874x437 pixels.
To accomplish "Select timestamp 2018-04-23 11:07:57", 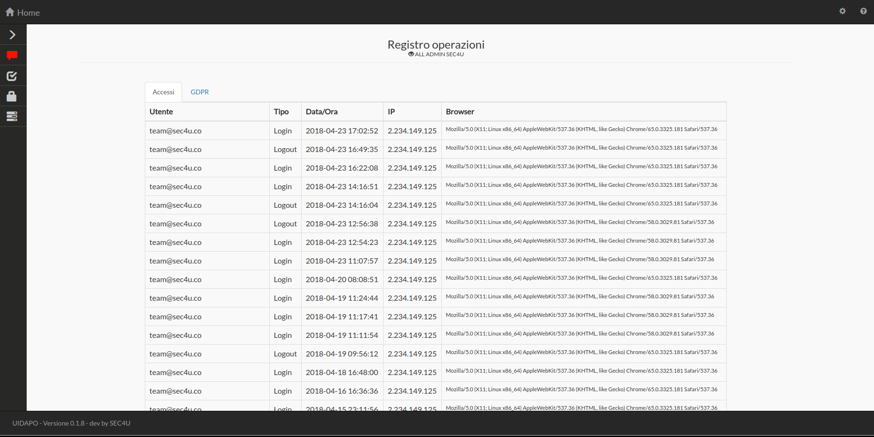I will point(342,261).
